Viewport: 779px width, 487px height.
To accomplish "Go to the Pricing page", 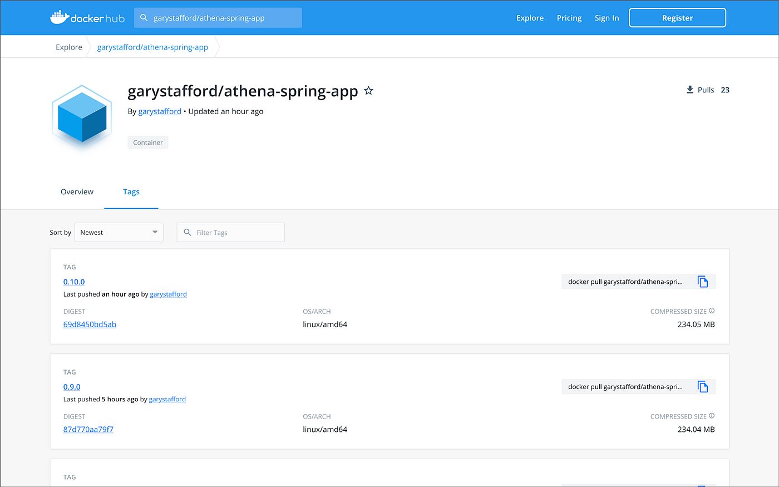I will 569,18.
